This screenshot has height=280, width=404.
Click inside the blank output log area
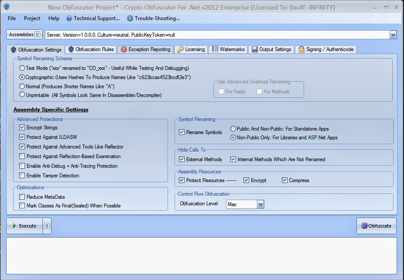pyautogui.click(x=201, y=256)
